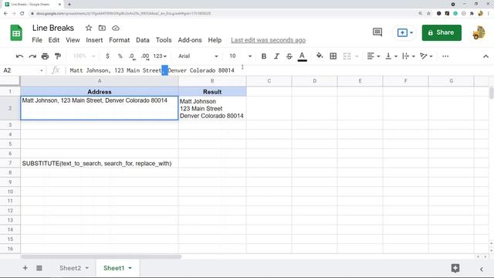494x278 pixels.
Task: Open the Insert menu
Action: click(94, 40)
